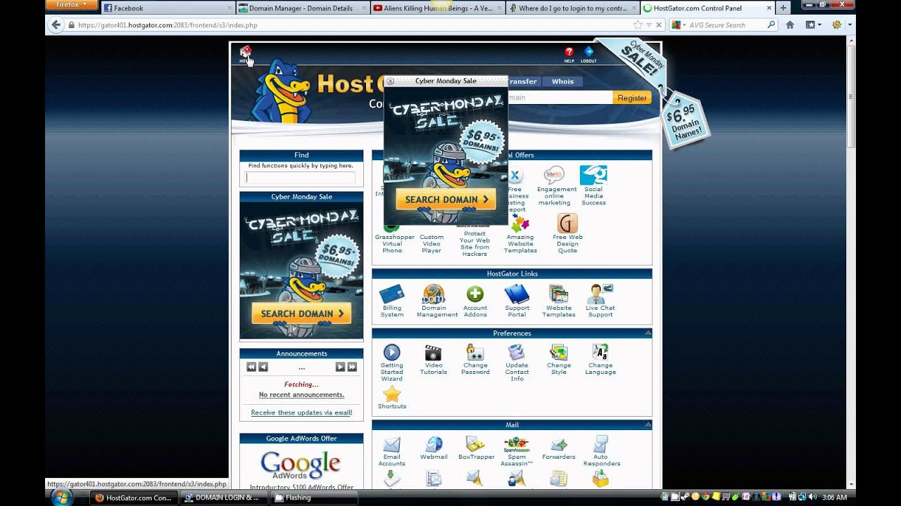Image resolution: width=901 pixels, height=506 pixels.
Task: Click the Windows Start button
Action: coord(62,497)
